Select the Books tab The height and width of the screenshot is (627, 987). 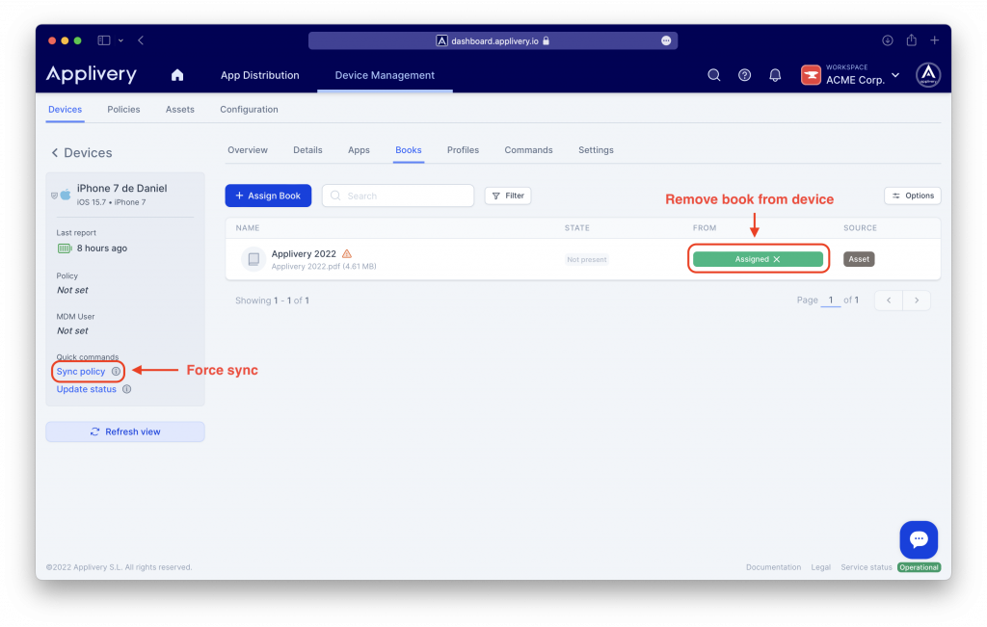(409, 150)
